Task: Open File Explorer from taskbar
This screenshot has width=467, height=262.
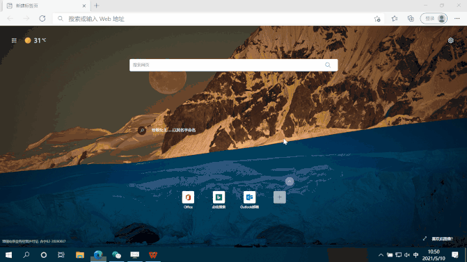Action: click(80, 255)
